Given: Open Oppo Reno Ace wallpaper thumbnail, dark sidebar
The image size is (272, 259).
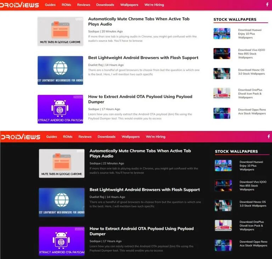Looking at the screenshot, I should (223, 245).
